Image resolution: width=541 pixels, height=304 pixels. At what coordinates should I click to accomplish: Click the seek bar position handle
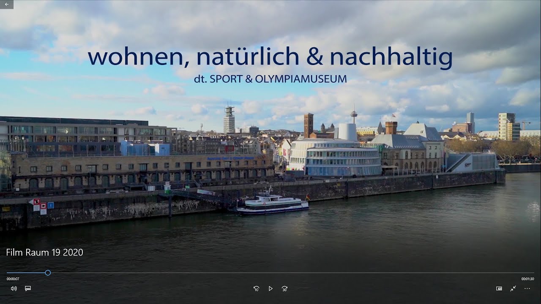coord(48,273)
